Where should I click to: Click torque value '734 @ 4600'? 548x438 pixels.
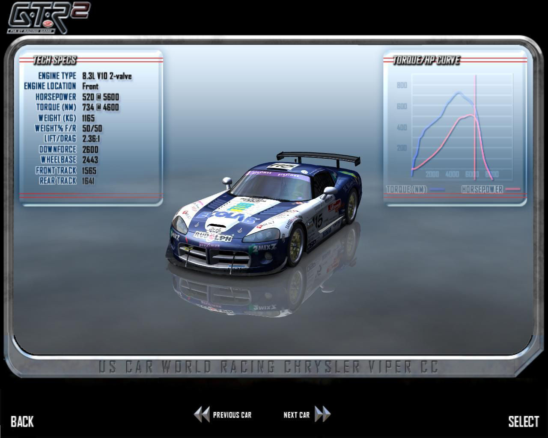pyautogui.click(x=101, y=107)
